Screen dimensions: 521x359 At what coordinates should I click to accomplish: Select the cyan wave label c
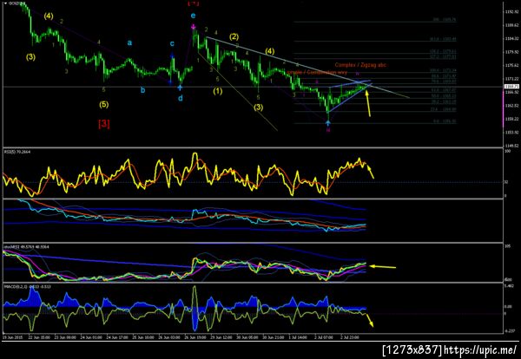pyautogui.click(x=172, y=43)
